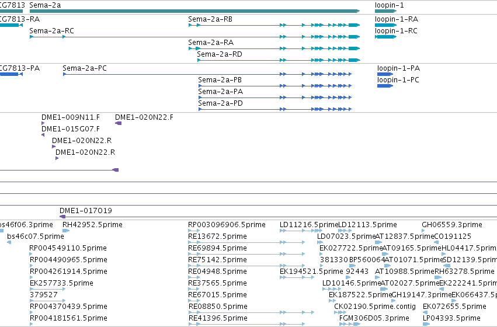Click the loopin-1-RC transcript label
Screen dimensions: 497x327
(x=396, y=31)
